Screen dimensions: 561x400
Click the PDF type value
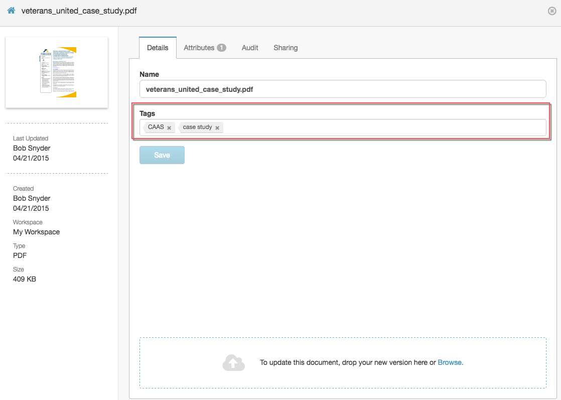(x=20, y=255)
